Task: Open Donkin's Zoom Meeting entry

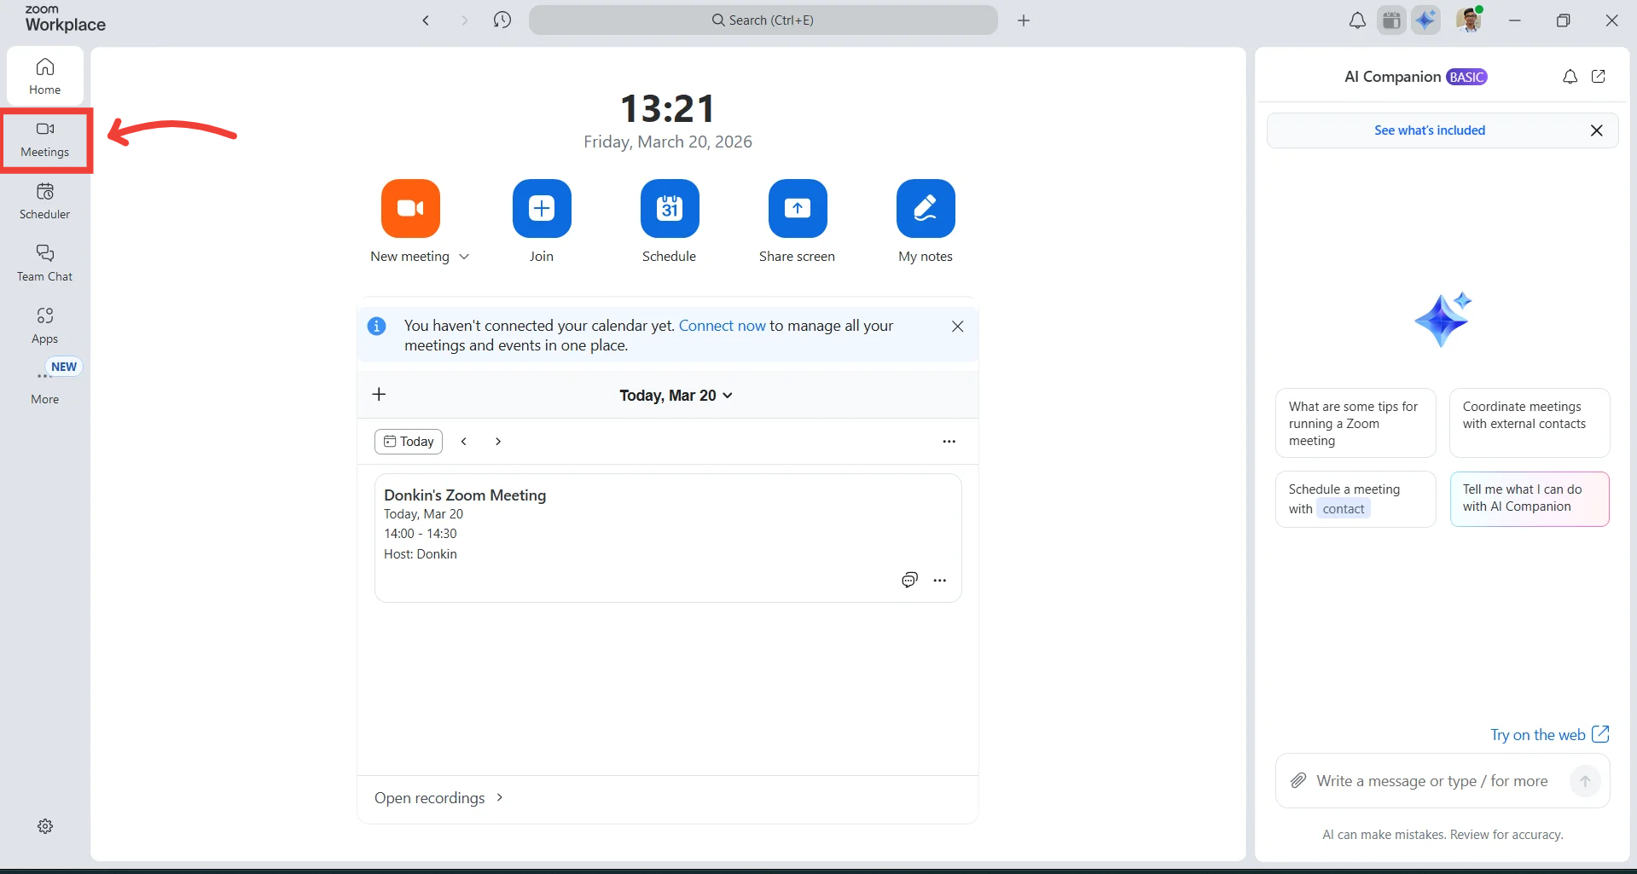Action: (x=668, y=538)
